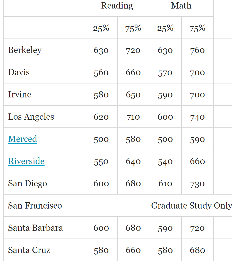Viewport: 232px width, 261px height.
Task: Click the Santa Cruz campus name
Action: coord(29,250)
